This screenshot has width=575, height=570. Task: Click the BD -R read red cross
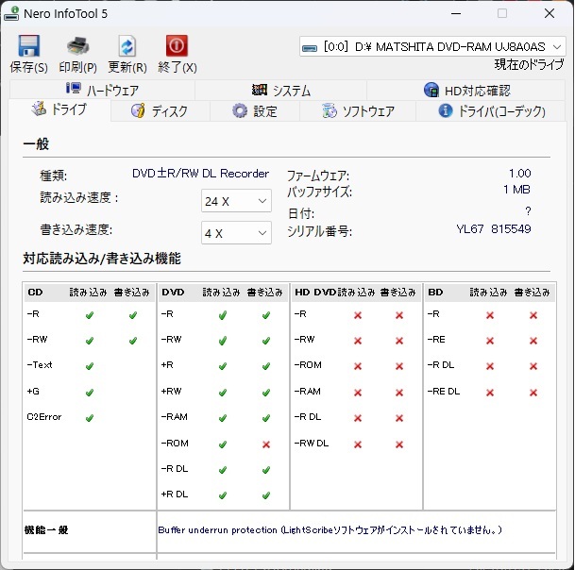[490, 315]
